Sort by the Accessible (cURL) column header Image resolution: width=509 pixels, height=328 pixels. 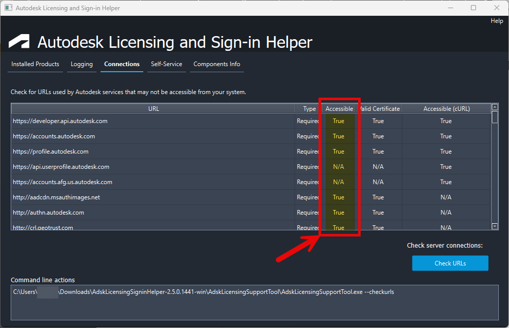coord(447,109)
